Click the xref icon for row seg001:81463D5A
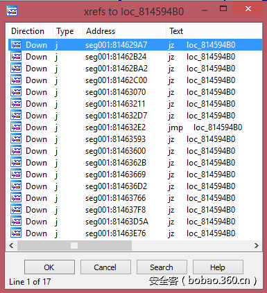The width and height of the screenshot is (267, 293). [16, 222]
